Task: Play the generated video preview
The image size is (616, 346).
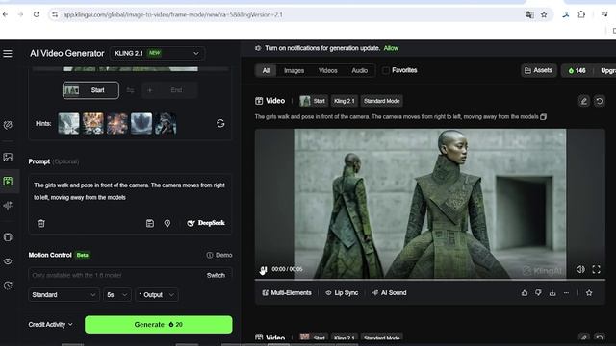Action: tap(263, 269)
